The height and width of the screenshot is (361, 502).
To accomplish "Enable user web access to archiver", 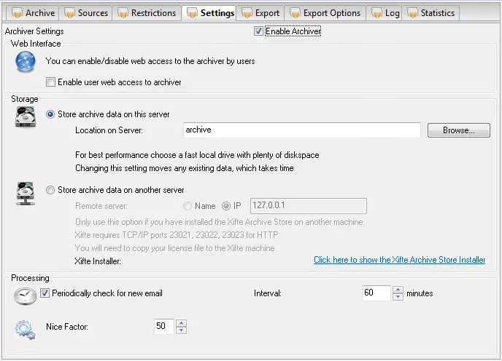I will (x=50, y=82).
